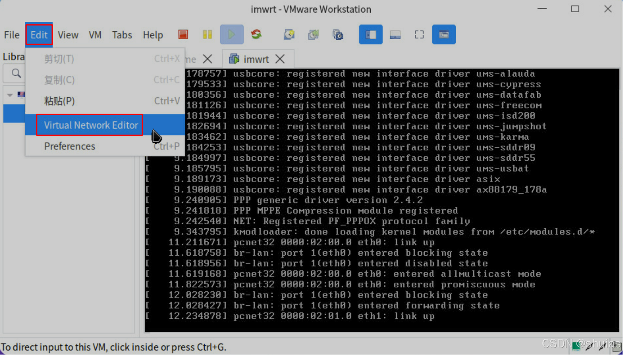Click the yellow suspend VM icon
The image size is (623, 355).
[x=207, y=34]
